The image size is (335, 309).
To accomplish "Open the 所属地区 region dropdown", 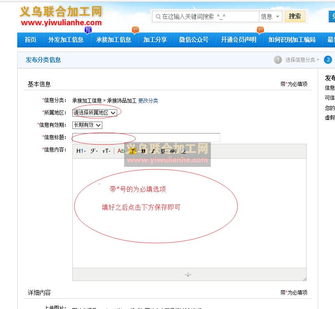I will point(95,112).
